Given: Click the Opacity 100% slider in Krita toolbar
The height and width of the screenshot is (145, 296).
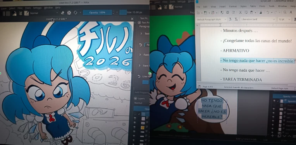Looking at the screenshot, I should 97,12.
